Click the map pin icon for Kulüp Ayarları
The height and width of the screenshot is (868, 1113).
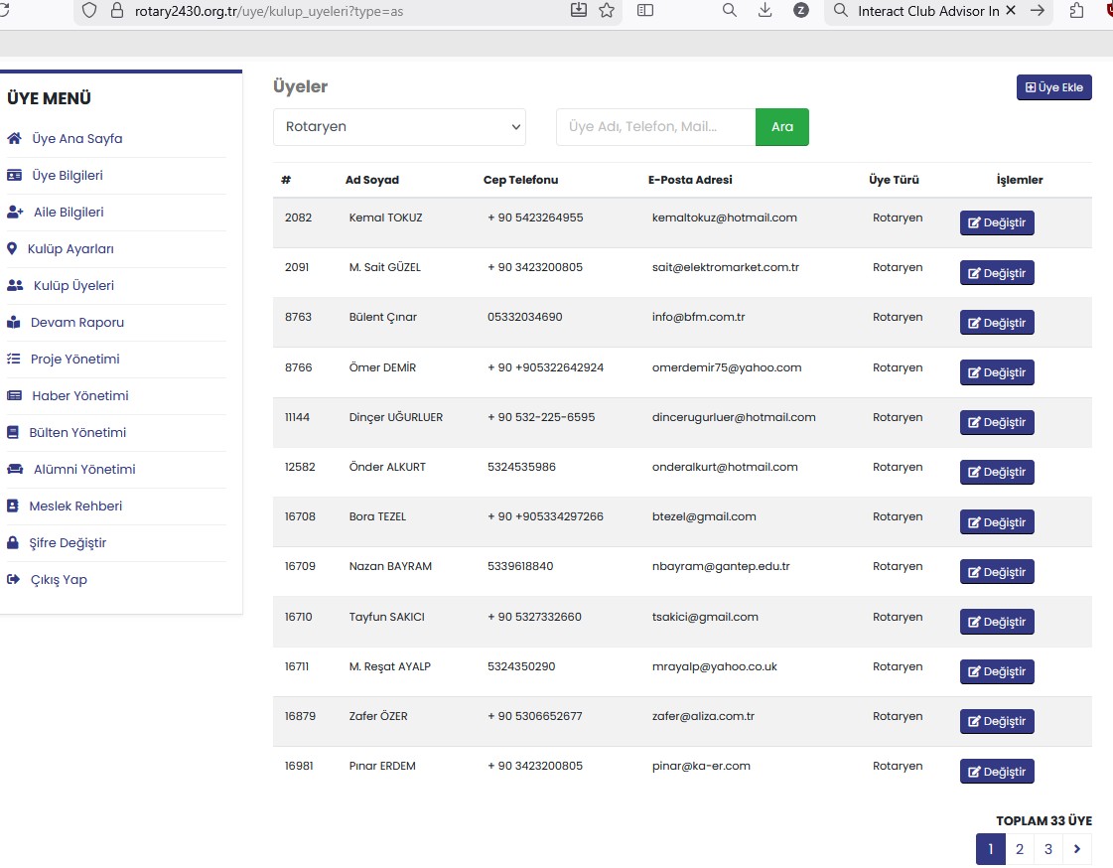(x=12, y=249)
